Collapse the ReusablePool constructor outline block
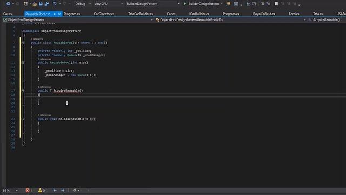 click(x=23, y=63)
